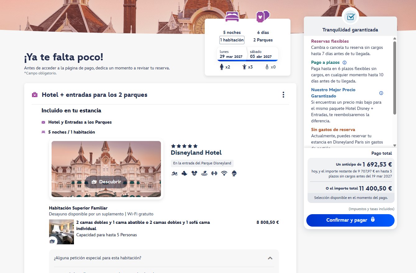Click the suitcase icon beside Hotel + entradas heading
Image resolution: width=416 pixels, height=273 pixels.
[35, 95]
